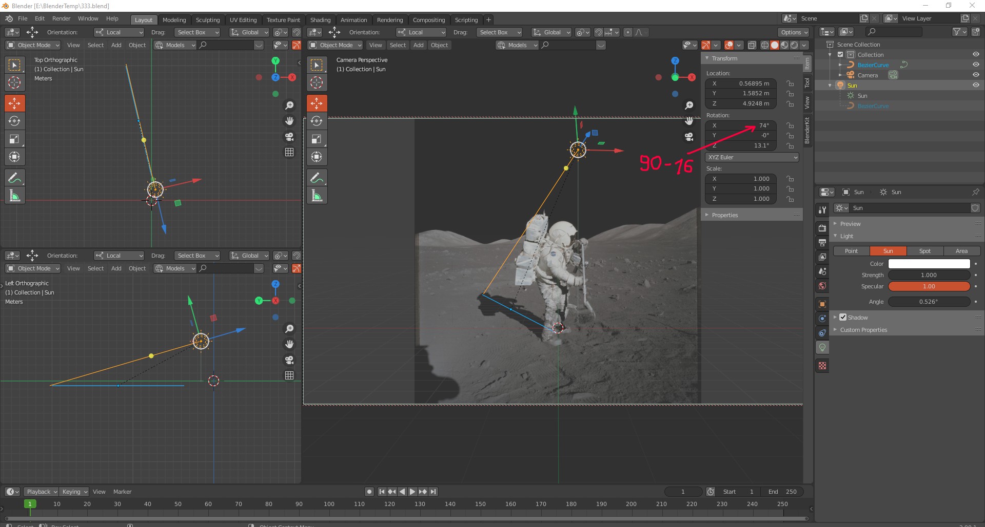Screen dimensions: 985x527
Task: Click the End frame field
Action: [x=782, y=492]
